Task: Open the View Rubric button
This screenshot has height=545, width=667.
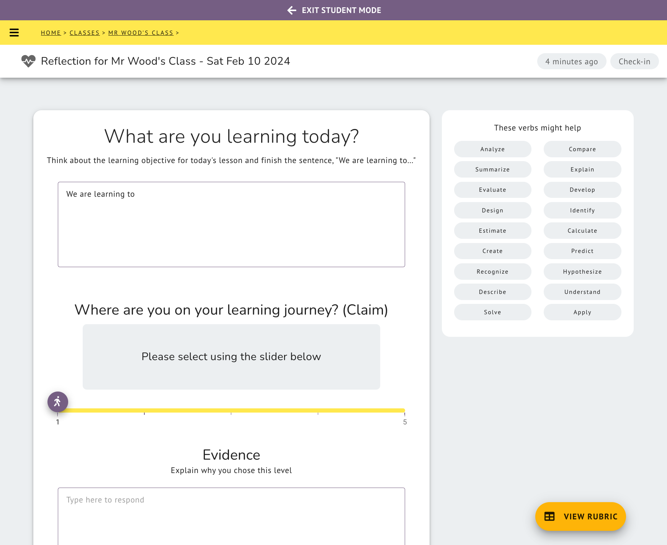Action: 580,517
